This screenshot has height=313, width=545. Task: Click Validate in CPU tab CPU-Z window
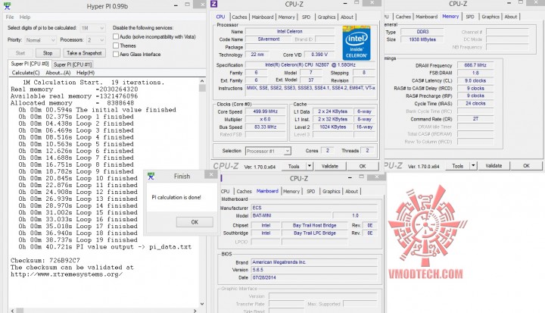click(x=330, y=166)
